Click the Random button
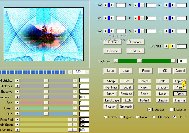189x133 pixels. click(136, 42)
